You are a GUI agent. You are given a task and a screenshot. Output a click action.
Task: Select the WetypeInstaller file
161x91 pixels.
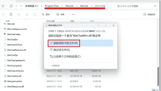15,81
